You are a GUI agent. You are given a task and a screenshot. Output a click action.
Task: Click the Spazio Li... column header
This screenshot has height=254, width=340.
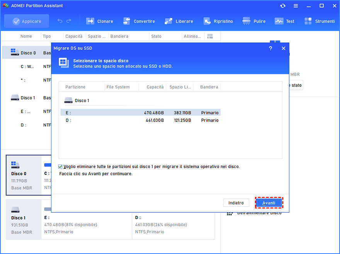coord(180,87)
